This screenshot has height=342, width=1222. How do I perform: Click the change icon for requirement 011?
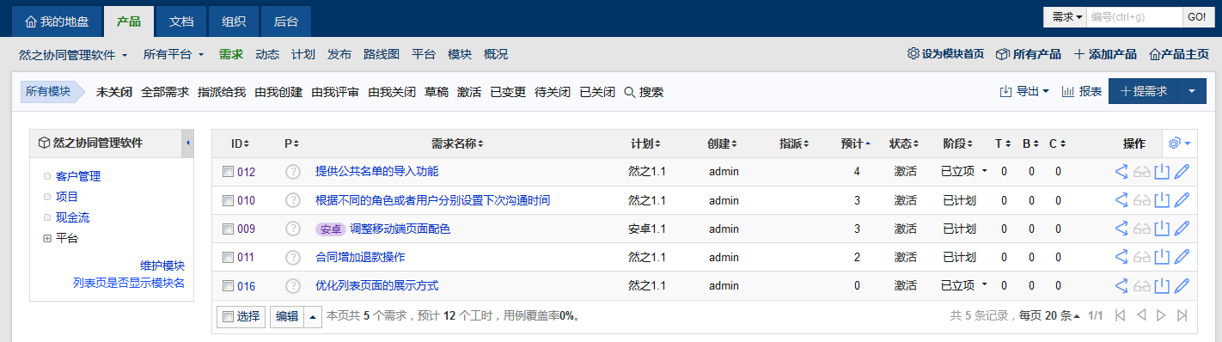pyautogui.click(x=1121, y=257)
